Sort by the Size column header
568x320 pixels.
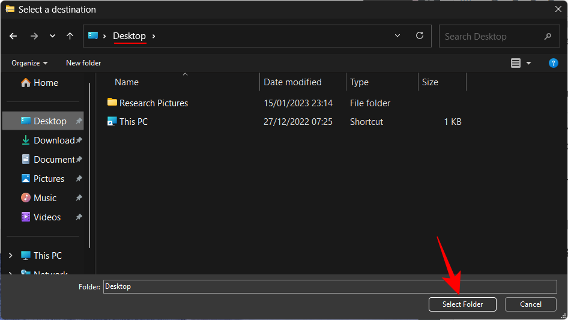point(430,82)
